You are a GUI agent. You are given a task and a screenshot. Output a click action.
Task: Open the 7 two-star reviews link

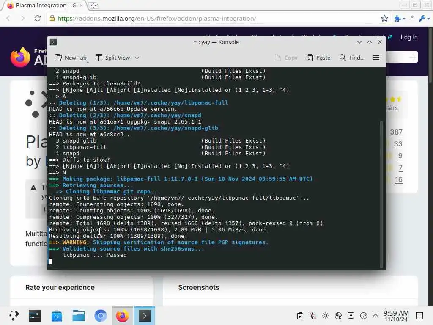[x=400, y=168]
